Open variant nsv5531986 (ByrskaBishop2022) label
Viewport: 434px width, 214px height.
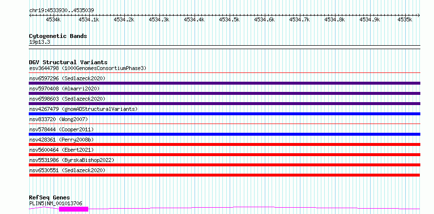[x=72, y=160]
